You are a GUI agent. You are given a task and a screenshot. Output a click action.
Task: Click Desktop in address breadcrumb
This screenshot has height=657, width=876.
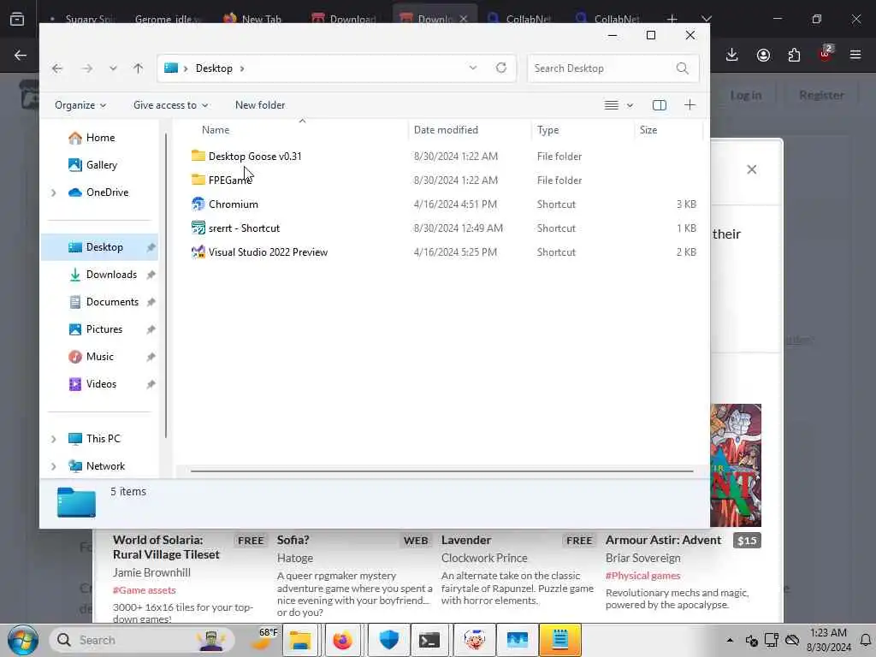[x=214, y=68]
